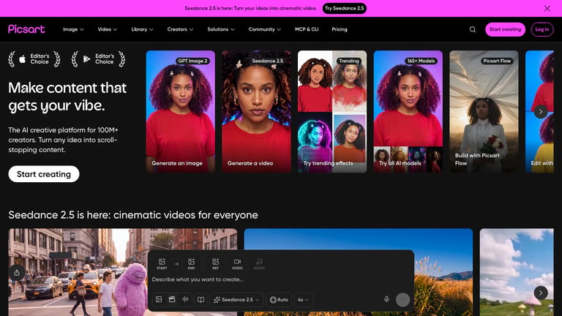The height and width of the screenshot is (316, 562).
Task: Go to the Picsart logo home
Action: tap(26, 29)
